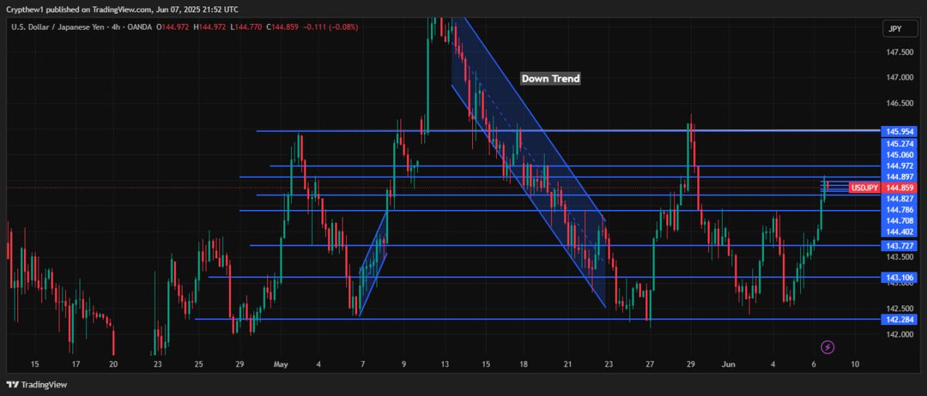The height and width of the screenshot is (396, 927).
Task: Click date 9 on the time axis
Action: pos(403,363)
